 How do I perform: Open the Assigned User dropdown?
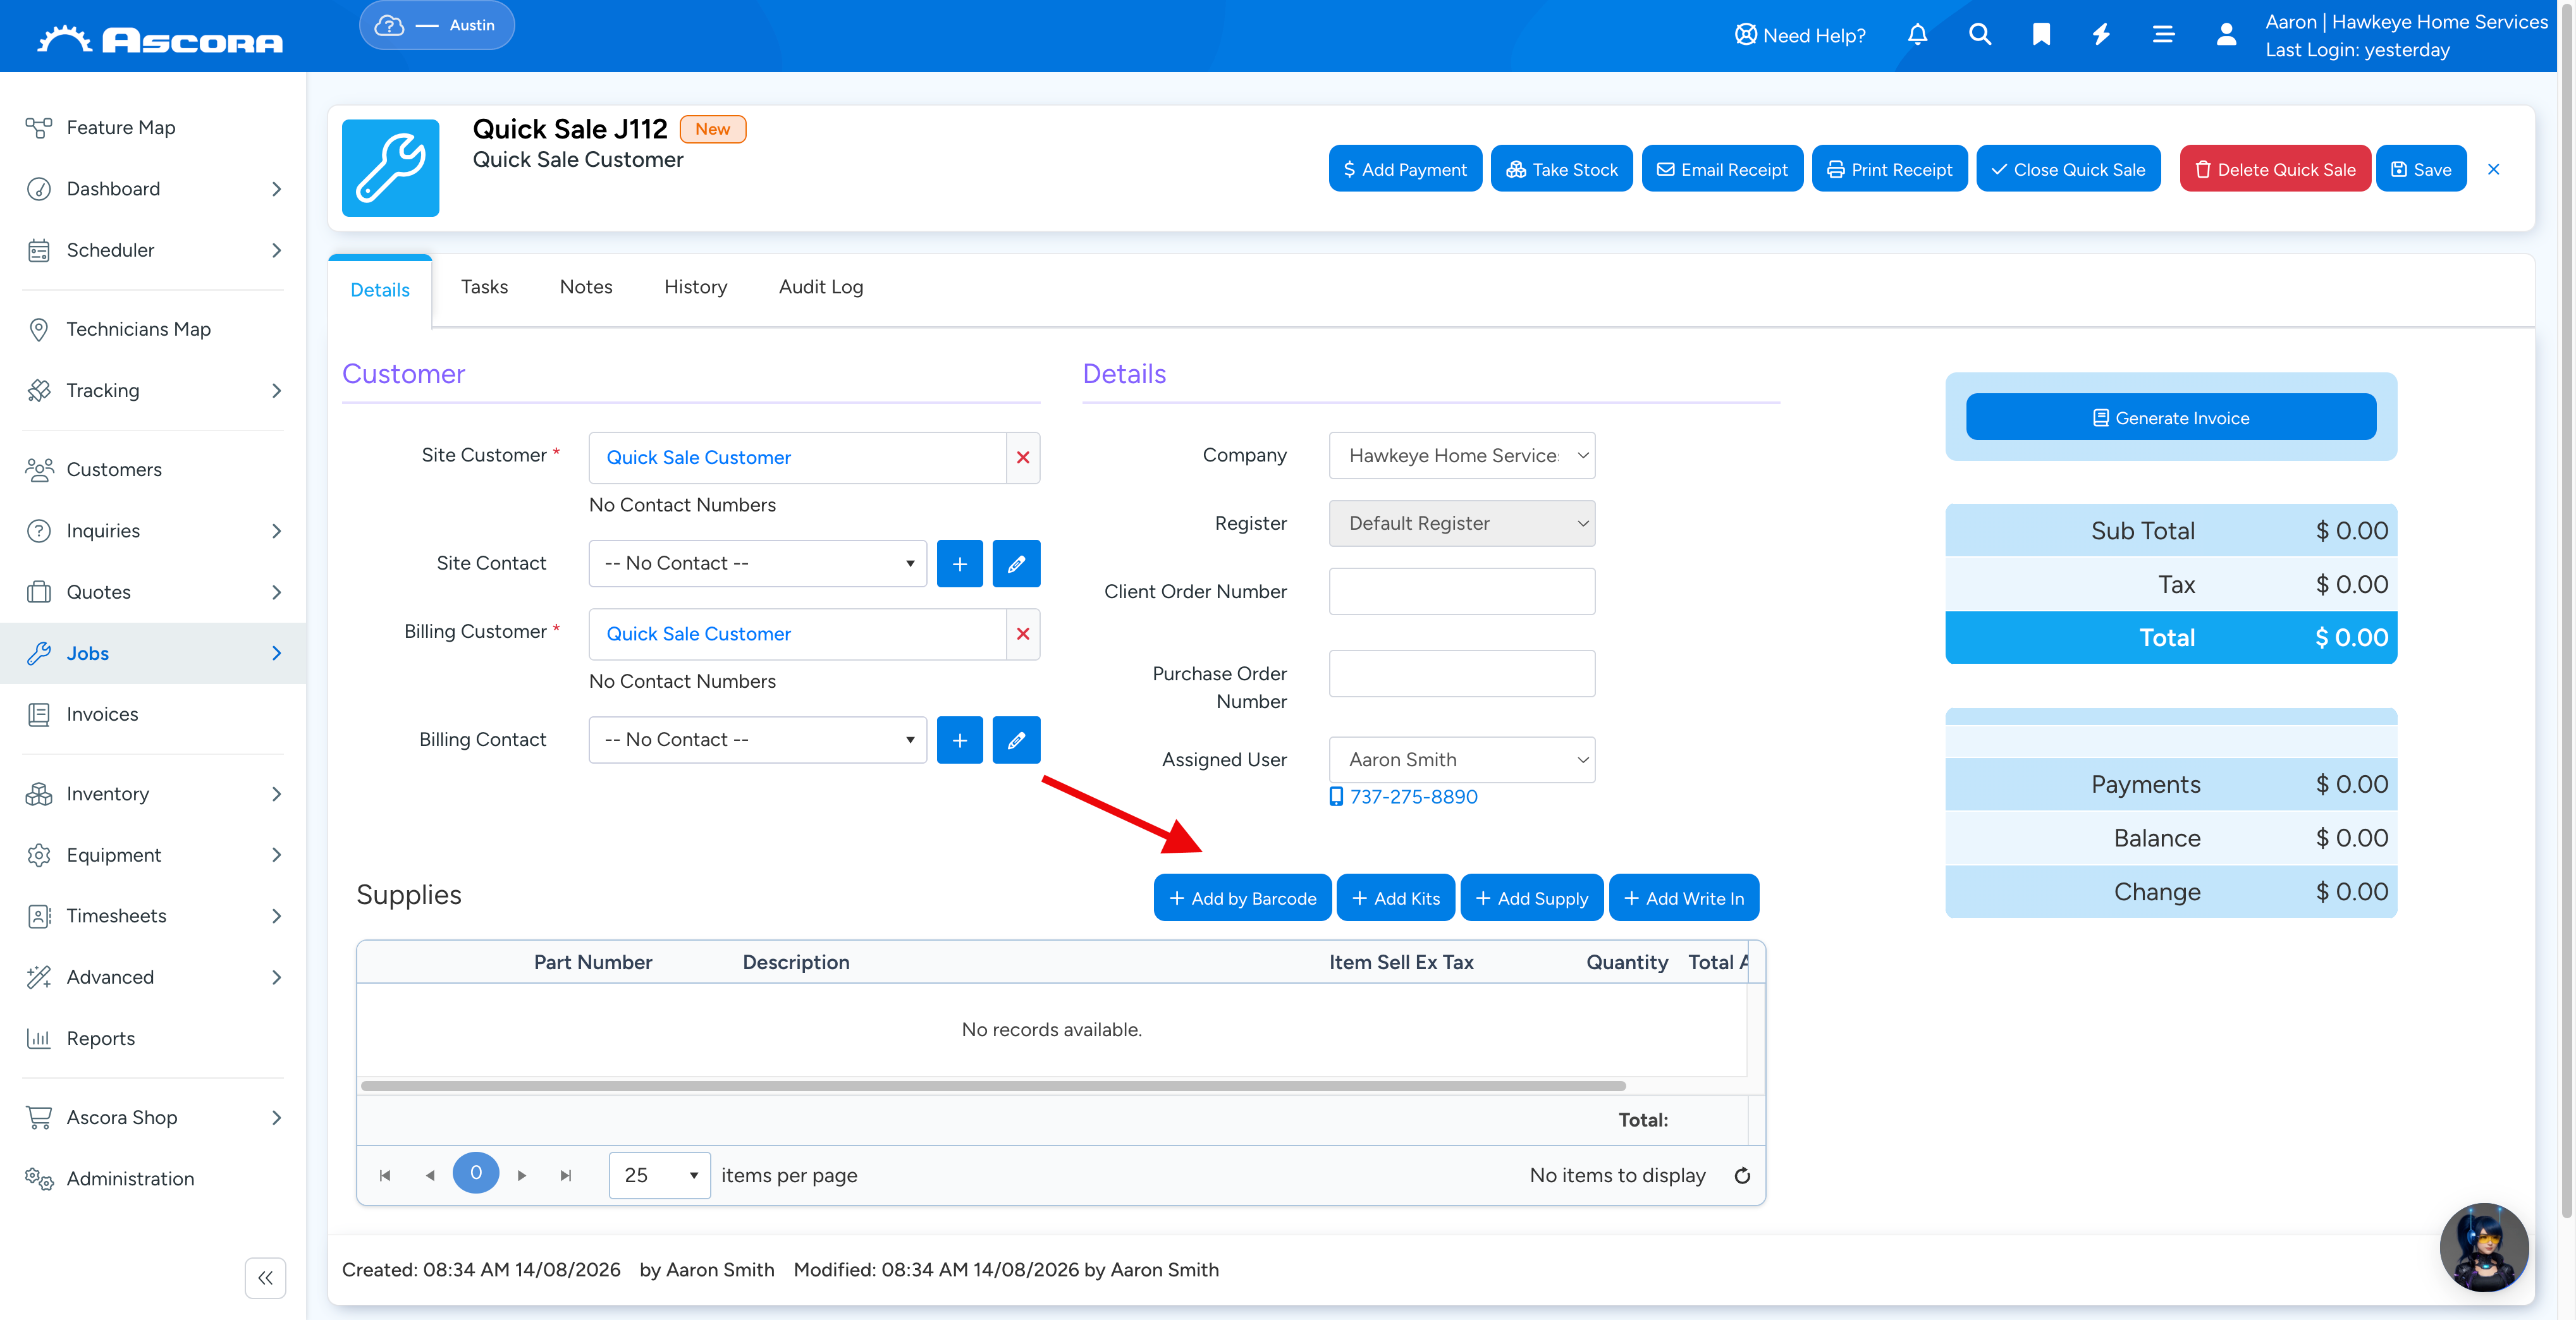click(1461, 760)
